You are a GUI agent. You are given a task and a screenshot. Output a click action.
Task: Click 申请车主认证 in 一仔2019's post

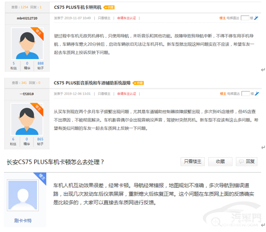point(126,94)
